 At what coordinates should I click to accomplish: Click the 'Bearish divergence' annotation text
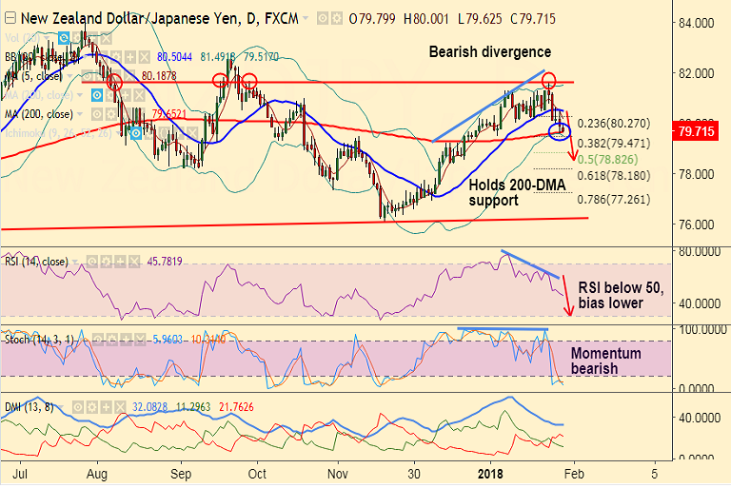pyautogui.click(x=490, y=51)
